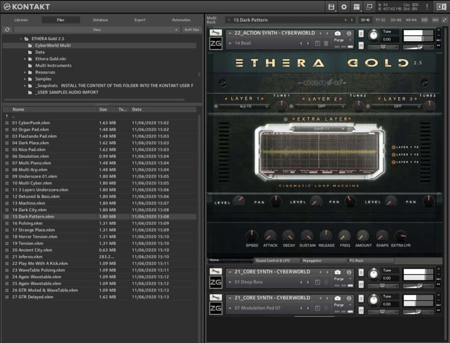Click camera icon on 07 Modulation Pad 07 instrument

(x=338, y=298)
